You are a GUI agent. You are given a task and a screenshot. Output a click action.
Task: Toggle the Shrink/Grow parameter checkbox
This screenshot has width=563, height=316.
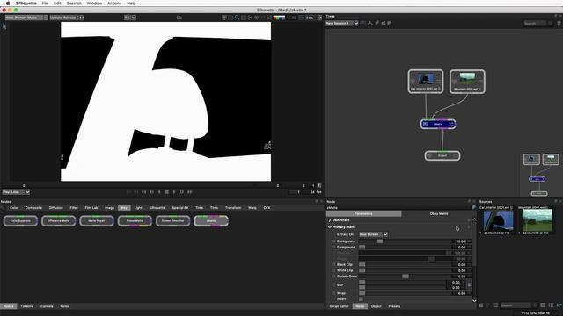coord(333,276)
